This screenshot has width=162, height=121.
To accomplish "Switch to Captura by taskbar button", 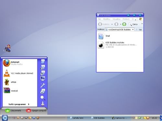I will (120, 118).
